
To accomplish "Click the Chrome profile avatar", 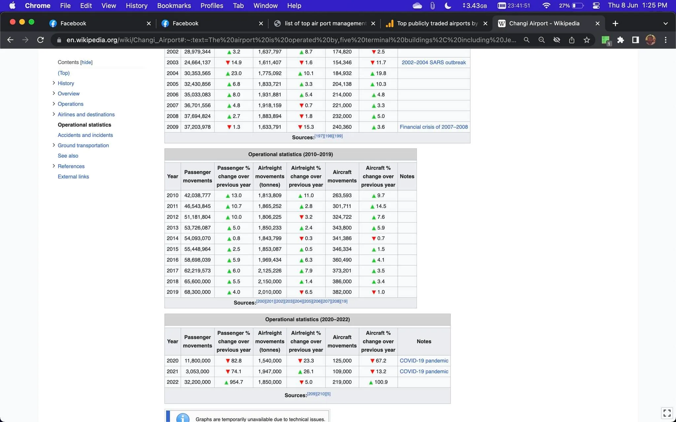I will tap(650, 40).
